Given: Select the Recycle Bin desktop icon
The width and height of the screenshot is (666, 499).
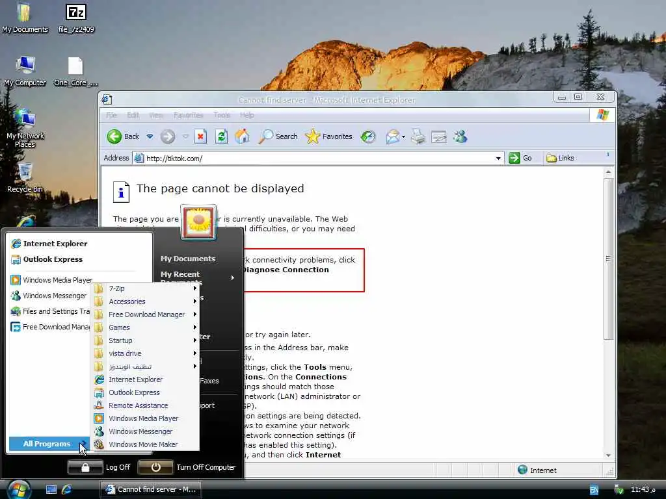Looking at the screenshot, I should 25,177.
